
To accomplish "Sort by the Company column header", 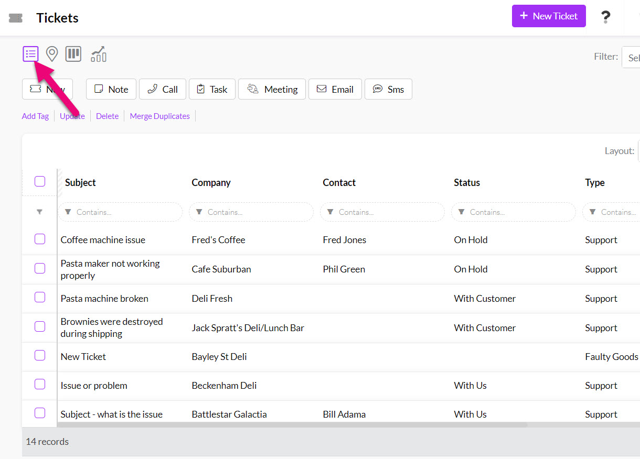I will pos(211,182).
